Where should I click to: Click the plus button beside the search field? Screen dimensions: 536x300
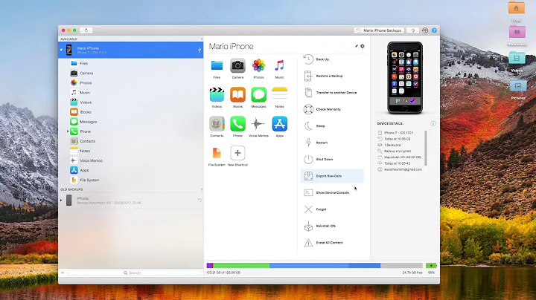tap(63, 273)
